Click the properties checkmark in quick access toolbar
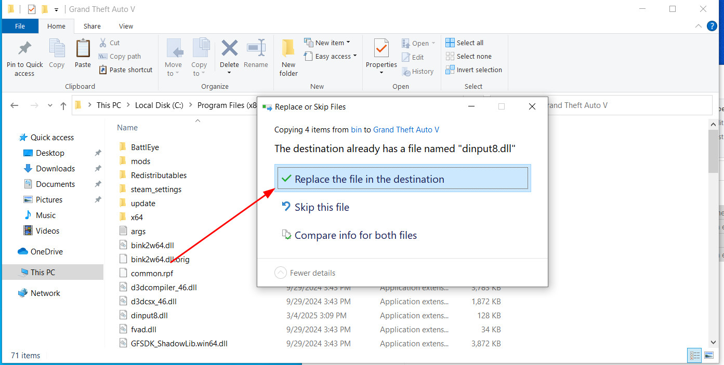 tap(32, 9)
